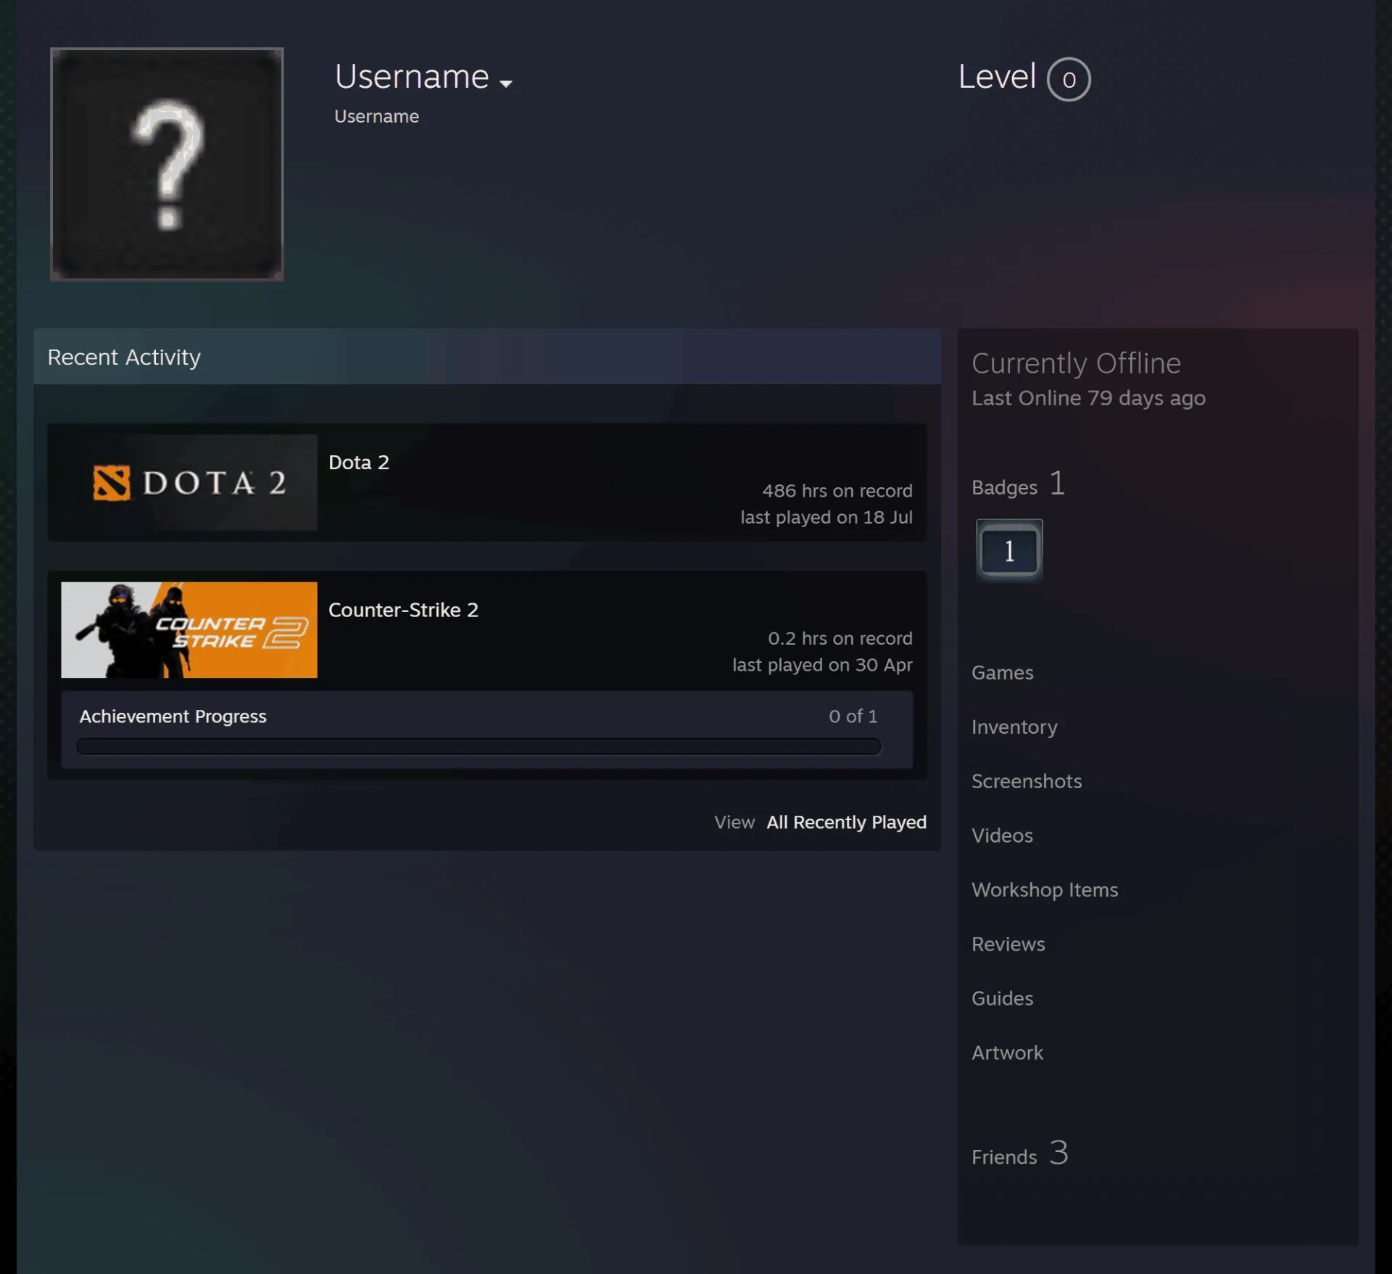The image size is (1392, 1274).
Task: Open the Dota 2 game banner
Action: point(189,482)
